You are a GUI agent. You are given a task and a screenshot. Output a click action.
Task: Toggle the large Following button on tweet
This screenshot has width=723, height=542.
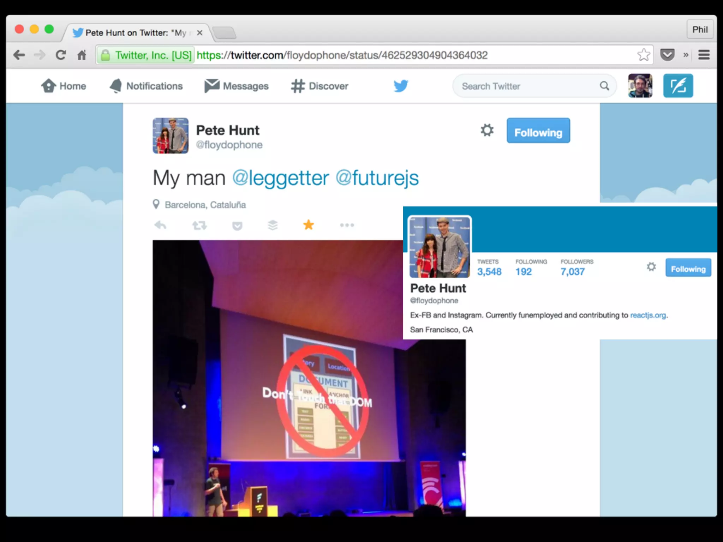[x=538, y=131]
